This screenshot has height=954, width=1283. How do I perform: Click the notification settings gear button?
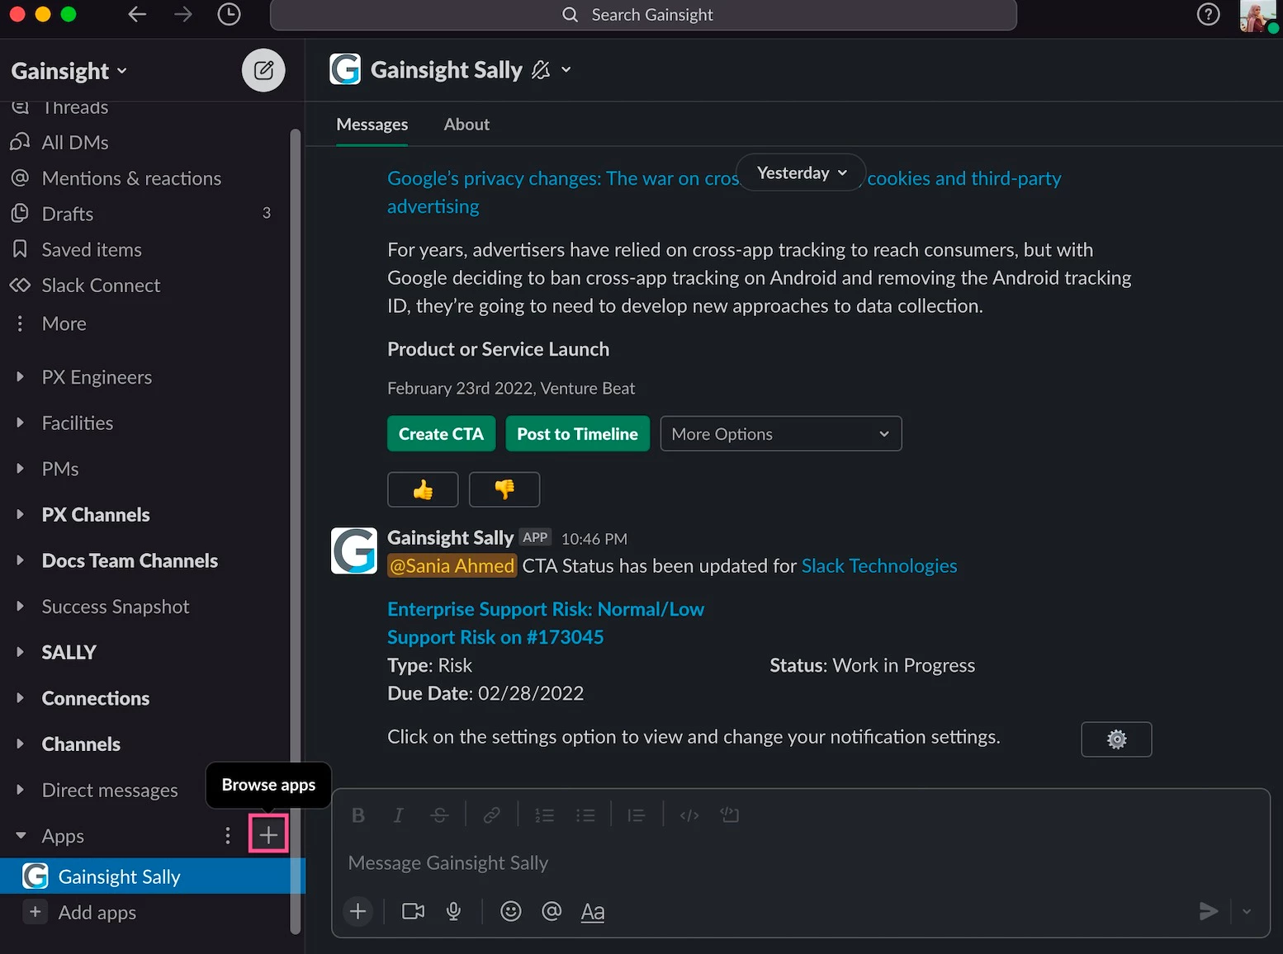pos(1116,739)
